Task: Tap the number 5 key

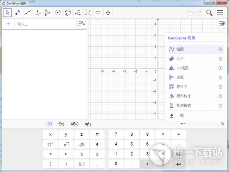Action: (132, 144)
